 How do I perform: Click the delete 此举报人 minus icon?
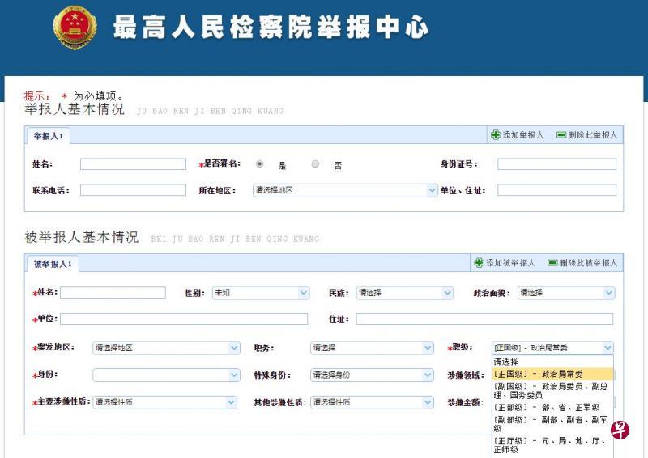561,135
